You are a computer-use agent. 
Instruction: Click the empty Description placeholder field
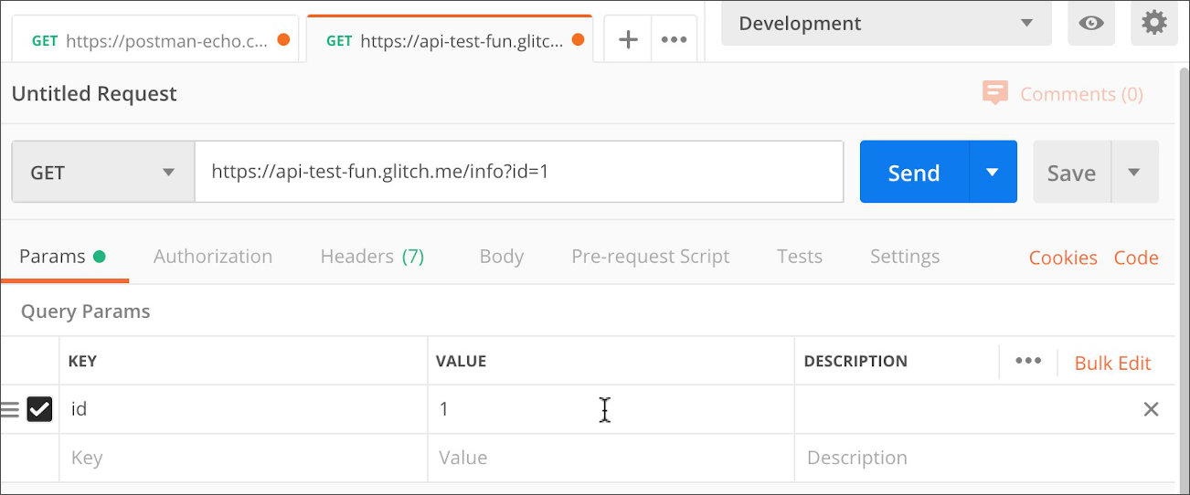click(x=984, y=458)
